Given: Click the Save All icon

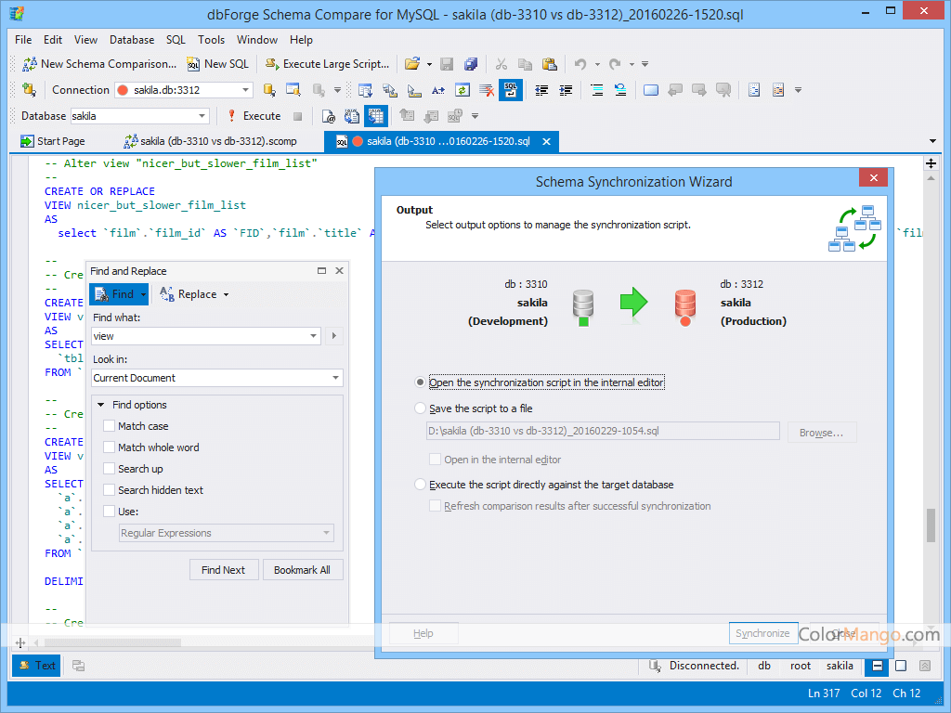Looking at the screenshot, I should pos(471,64).
